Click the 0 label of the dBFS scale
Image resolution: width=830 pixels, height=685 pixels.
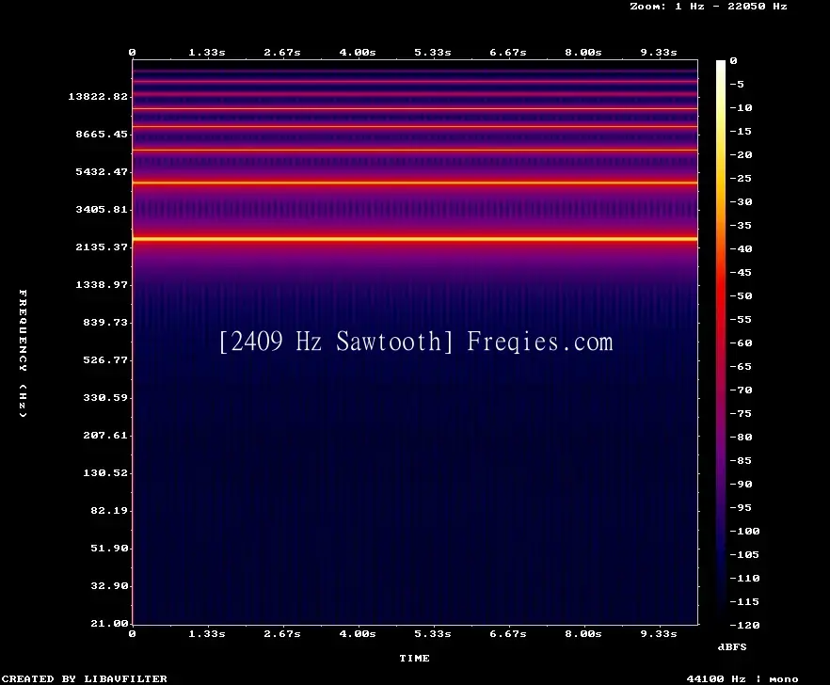click(x=733, y=61)
